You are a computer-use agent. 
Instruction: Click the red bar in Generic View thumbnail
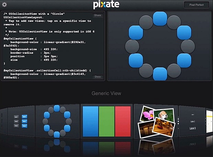123,121
